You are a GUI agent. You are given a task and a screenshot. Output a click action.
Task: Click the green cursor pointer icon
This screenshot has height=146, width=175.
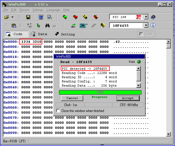pyautogui.click(x=39, y=26)
